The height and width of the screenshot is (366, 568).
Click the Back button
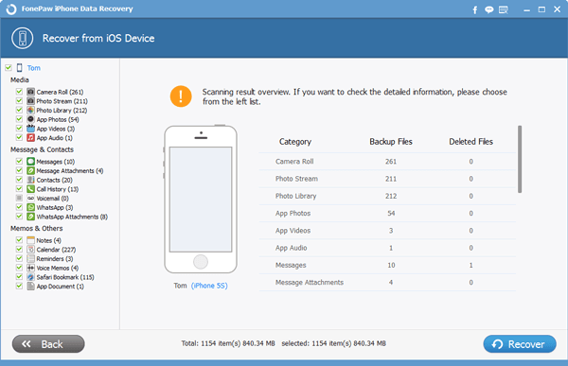[x=48, y=344]
